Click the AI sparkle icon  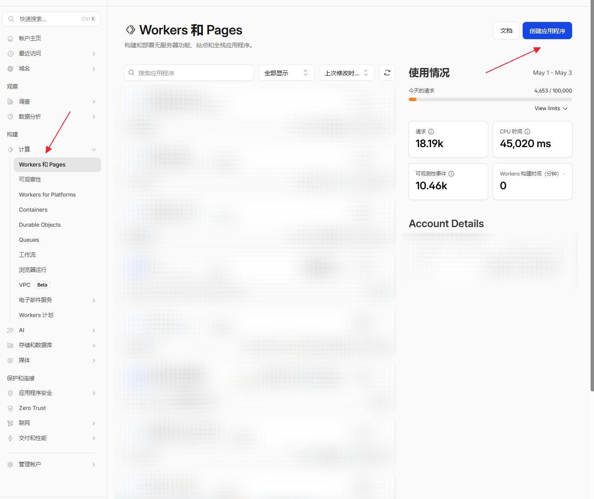pyautogui.click(x=10, y=330)
